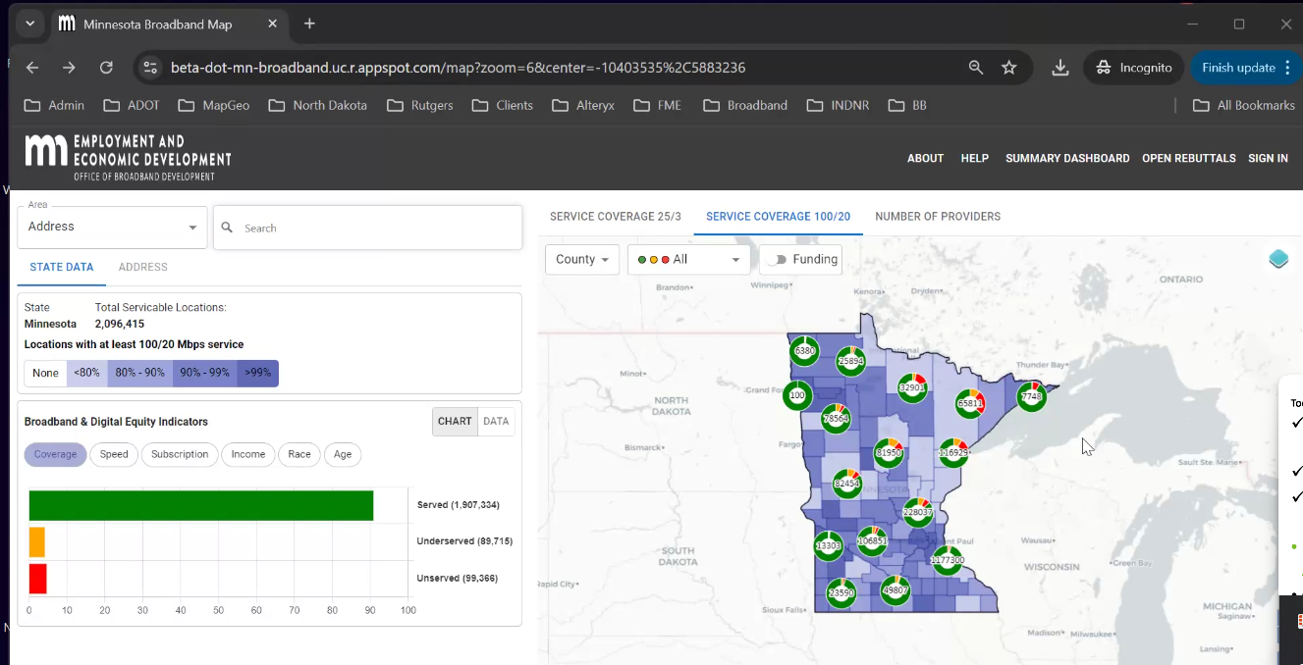Click the Minnesota DEED logo
The image size is (1303, 665).
pyautogui.click(x=128, y=158)
